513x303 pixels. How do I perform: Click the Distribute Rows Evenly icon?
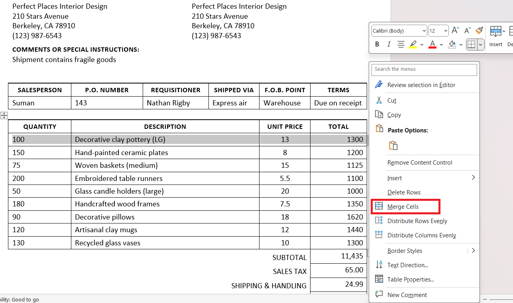click(x=379, y=221)
